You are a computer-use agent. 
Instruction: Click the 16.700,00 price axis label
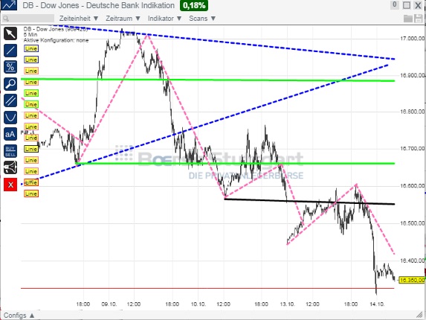(412, 148)
